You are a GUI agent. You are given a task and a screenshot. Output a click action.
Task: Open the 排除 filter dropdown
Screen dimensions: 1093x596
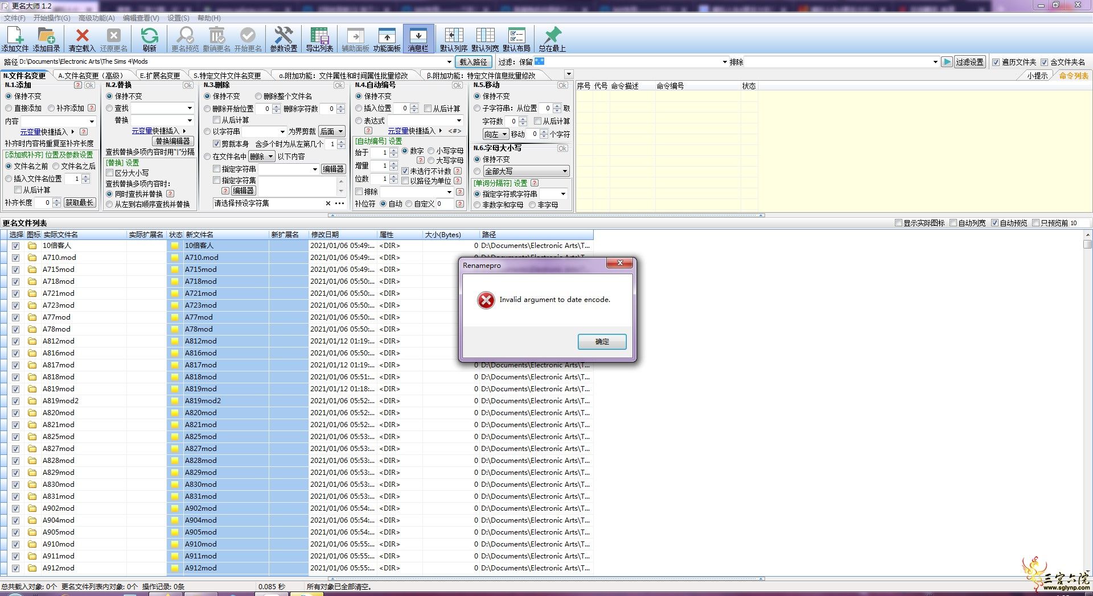point(935,62)
